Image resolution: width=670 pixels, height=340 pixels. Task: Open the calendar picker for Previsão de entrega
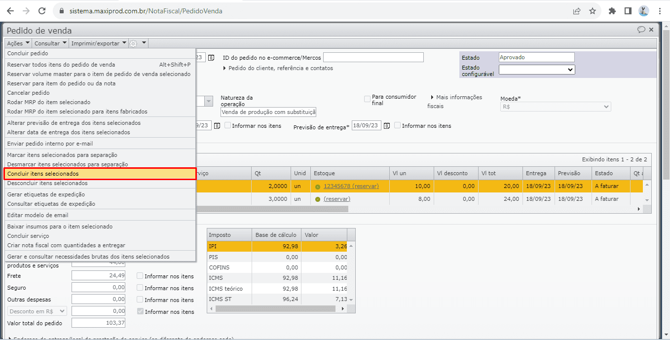pyautogui.click(x=387, y=126)
